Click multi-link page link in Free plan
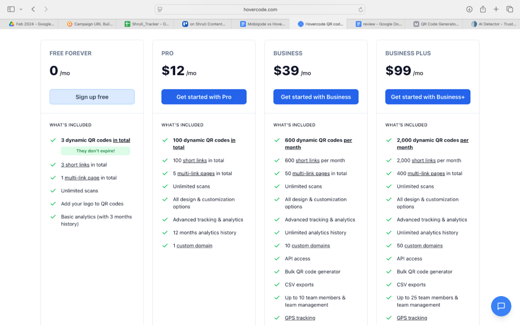Image resolution: width=520 pixels, height=325 pixels. pyautogui.click(x=82, y=178)
